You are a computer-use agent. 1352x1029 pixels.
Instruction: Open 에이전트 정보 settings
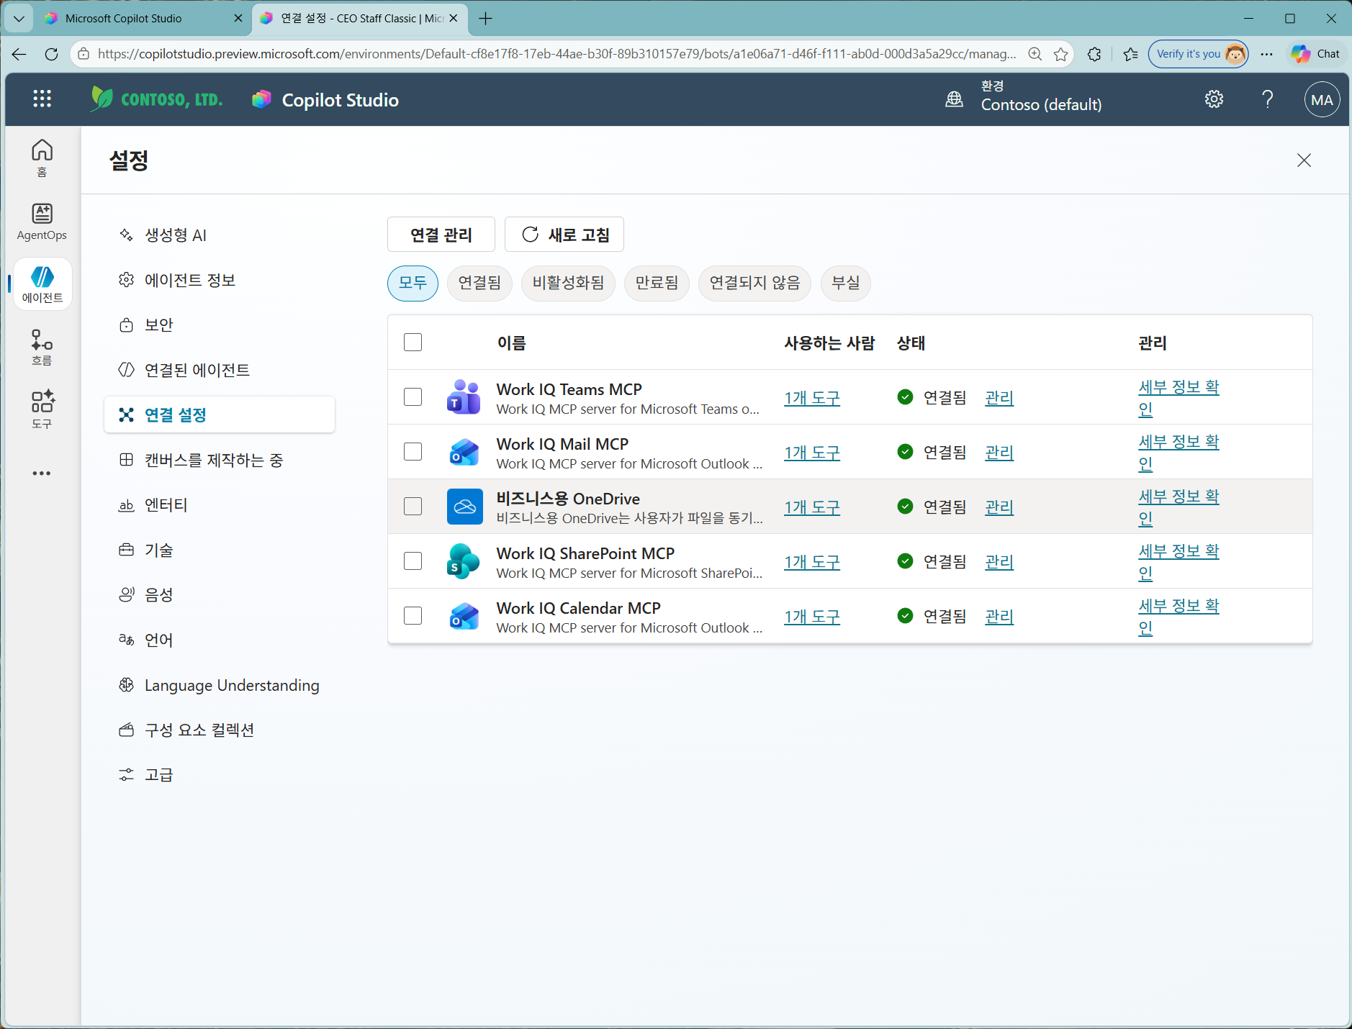(220, 280)
